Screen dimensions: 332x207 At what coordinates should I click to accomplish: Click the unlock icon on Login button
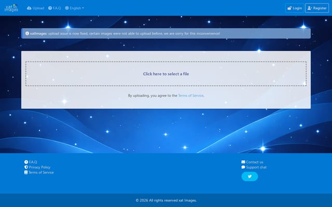pyautogui.click(x=289, y=8)
